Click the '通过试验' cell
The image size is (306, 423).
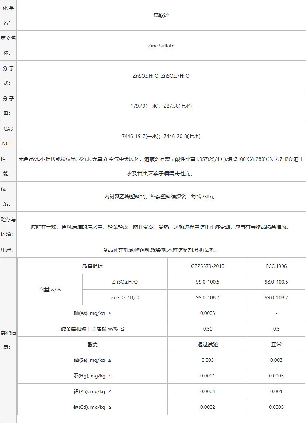[208, 344]
